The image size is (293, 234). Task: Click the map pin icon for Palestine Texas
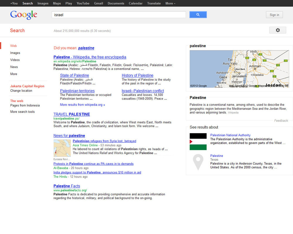(198, 162)
